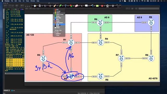Select the pencil drawing tool in annotation toolbar

pos(55,6)
